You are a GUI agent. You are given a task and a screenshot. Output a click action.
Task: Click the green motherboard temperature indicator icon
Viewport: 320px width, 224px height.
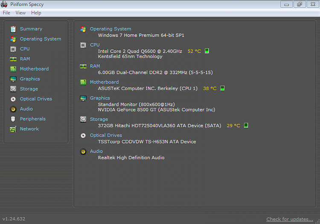coord(222,88)
